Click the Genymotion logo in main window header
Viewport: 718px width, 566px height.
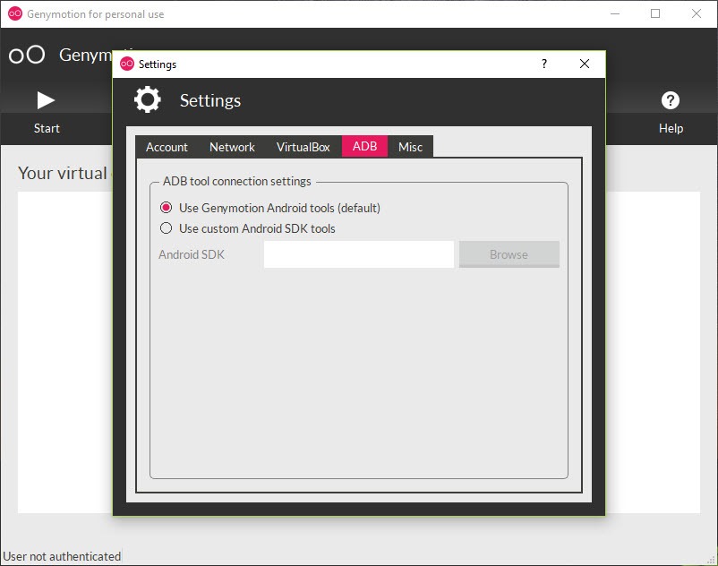[27, 55]
